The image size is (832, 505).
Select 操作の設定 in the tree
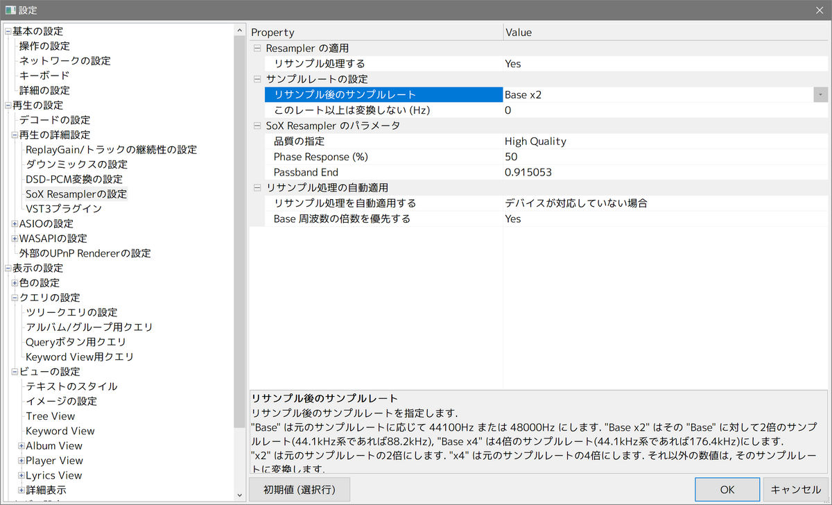[44, 46]
